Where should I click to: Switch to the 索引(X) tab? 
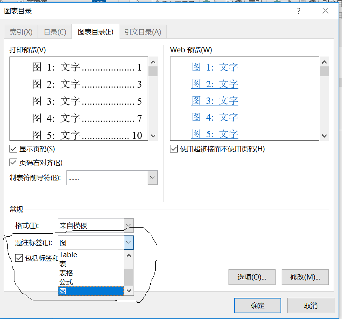pos(21,32)
